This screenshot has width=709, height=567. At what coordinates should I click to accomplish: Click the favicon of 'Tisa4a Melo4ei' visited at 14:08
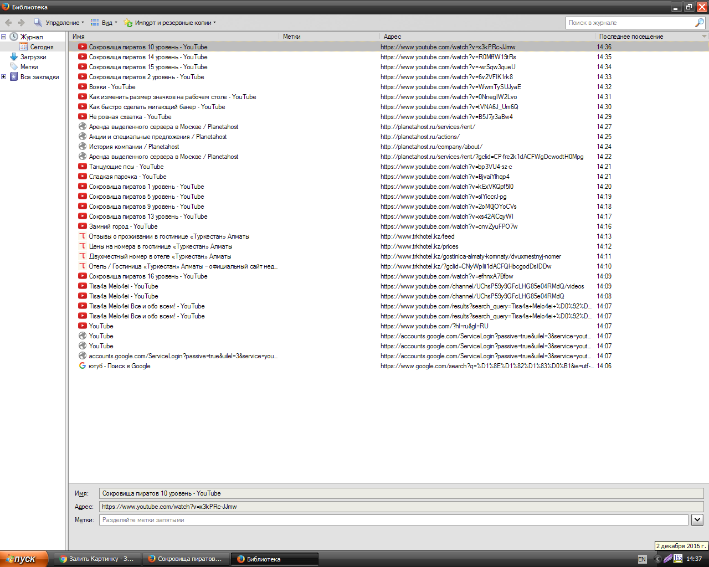83,296
